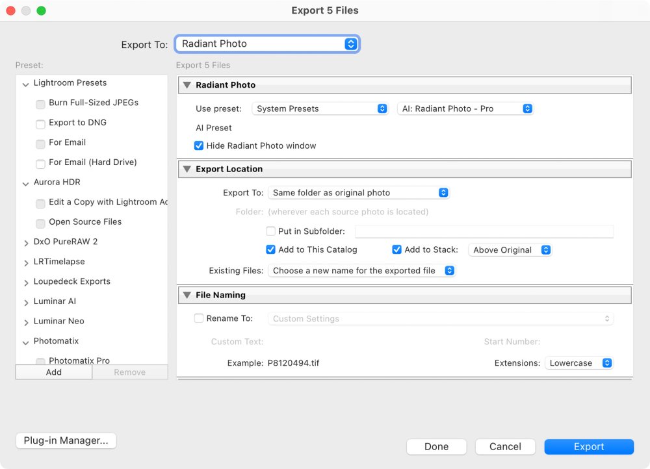
Task: Open the AI: Radiant Photo - Pro dropdown
Action: (465, 108)
